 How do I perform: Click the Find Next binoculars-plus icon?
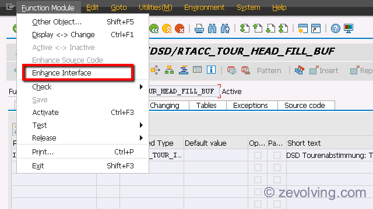(225, 28)
